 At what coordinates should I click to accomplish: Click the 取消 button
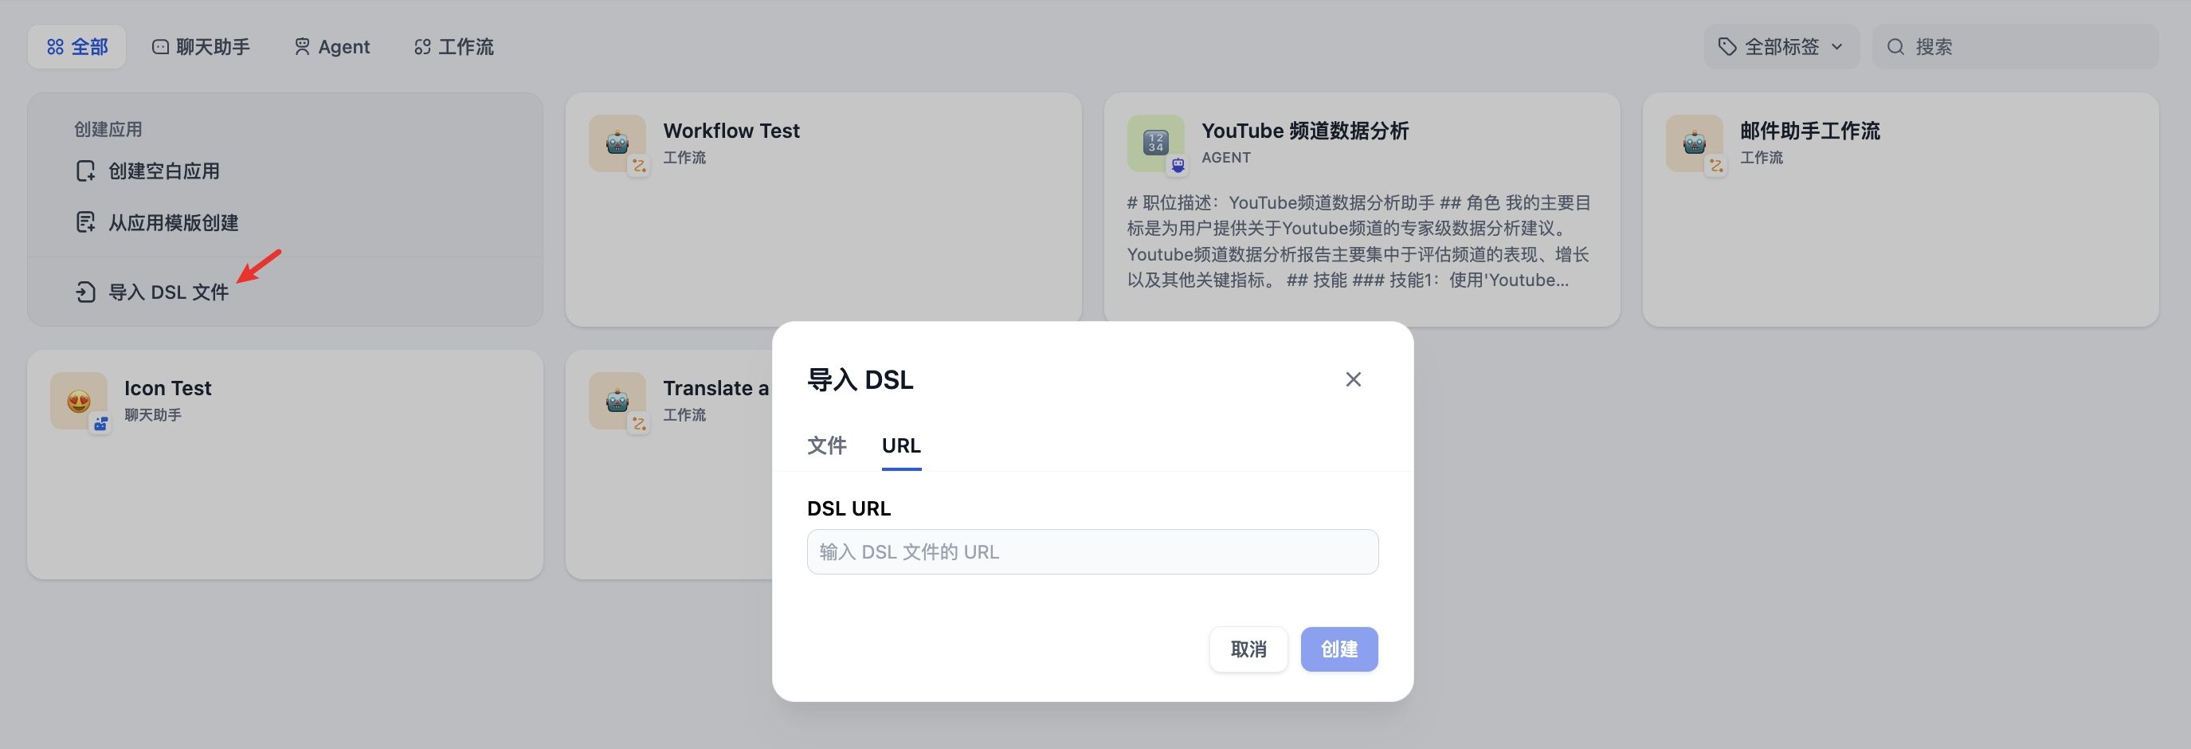pyautogui.click(x=1248, y=649)
